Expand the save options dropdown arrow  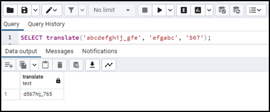click(x=35, y=10)
